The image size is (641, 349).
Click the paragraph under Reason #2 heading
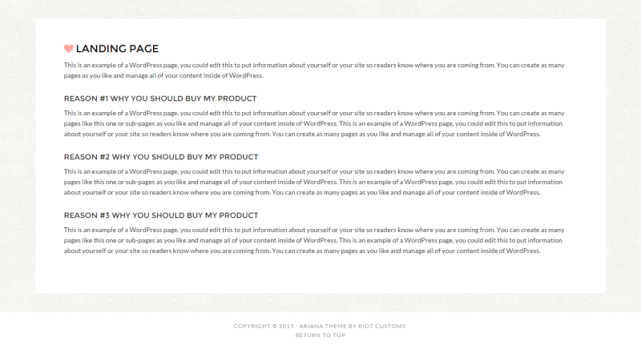point(314,182)
